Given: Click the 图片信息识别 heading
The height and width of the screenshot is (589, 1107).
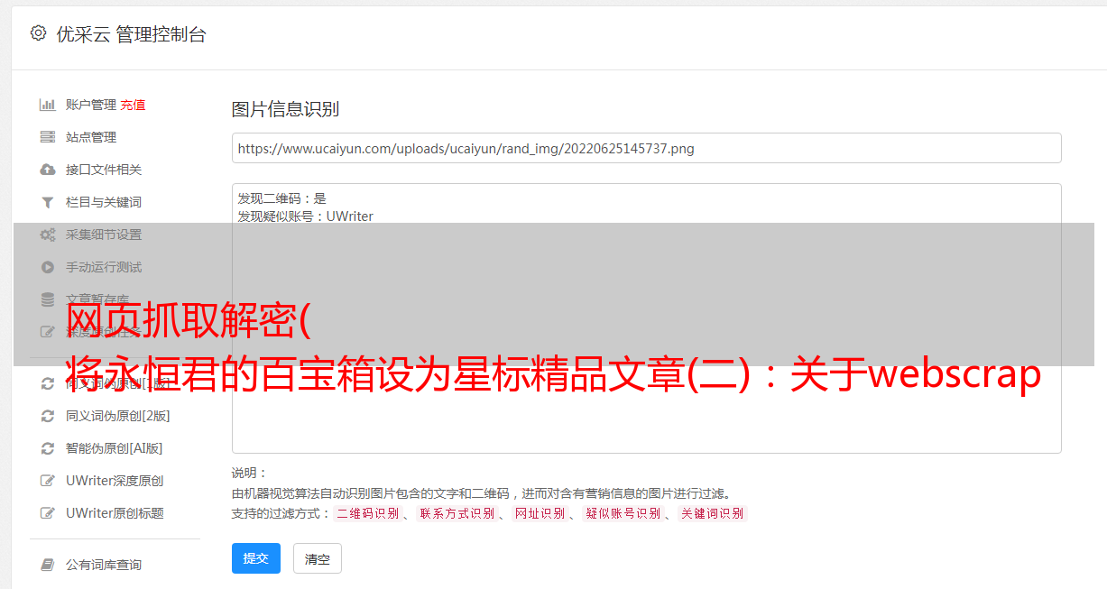Looking at the screenshot, I should tap(285, 110).
